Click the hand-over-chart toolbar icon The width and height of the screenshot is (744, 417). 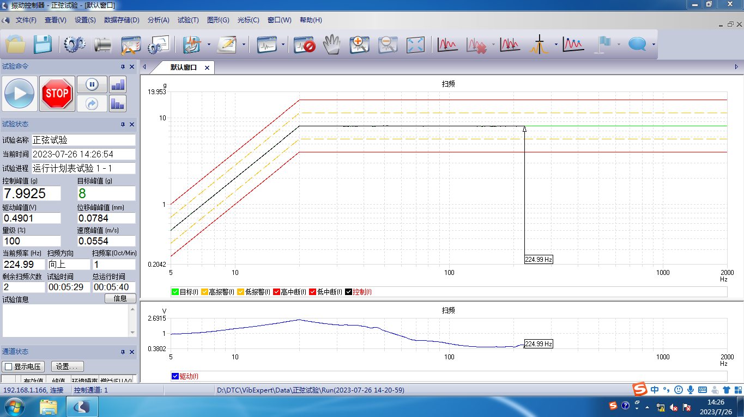tap(192, 44)
